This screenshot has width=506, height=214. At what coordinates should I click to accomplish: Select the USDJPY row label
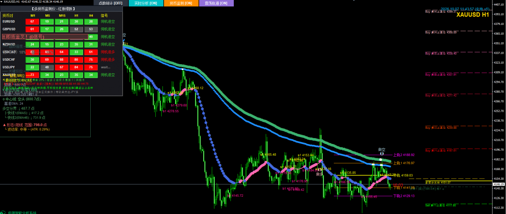tap(8, 67)
